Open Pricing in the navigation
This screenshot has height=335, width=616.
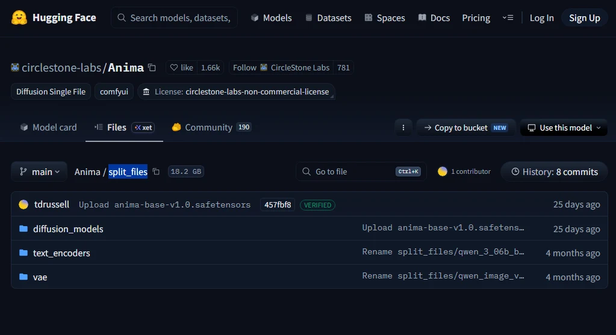[476, 17]
